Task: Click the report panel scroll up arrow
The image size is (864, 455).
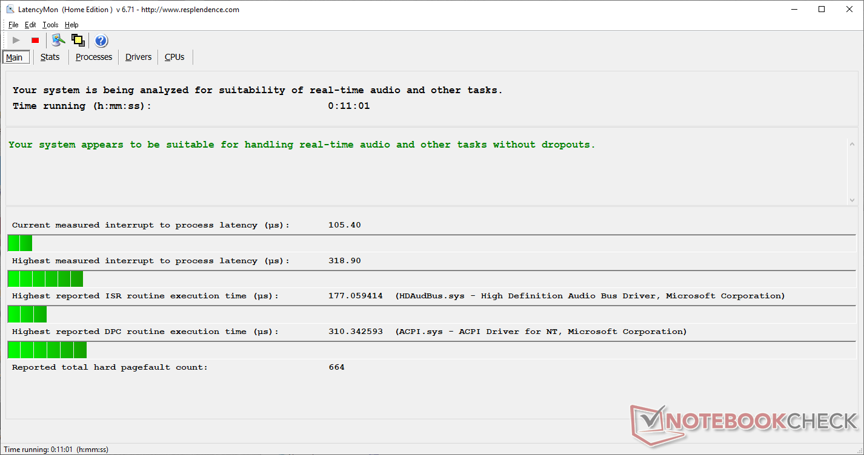Action: point(852,144)
